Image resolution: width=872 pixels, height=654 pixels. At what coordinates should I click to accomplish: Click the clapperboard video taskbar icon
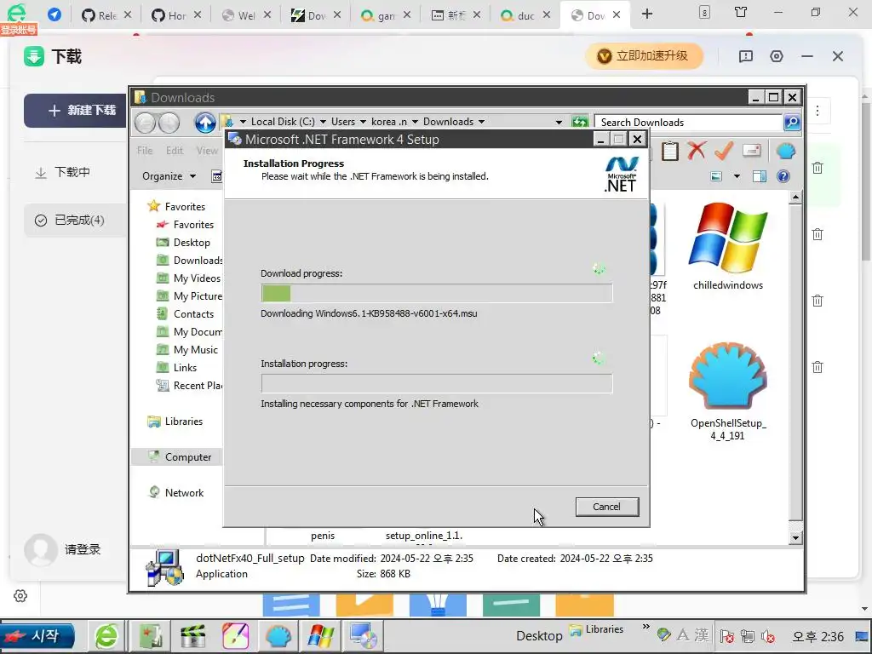click(x=192, y=636)
